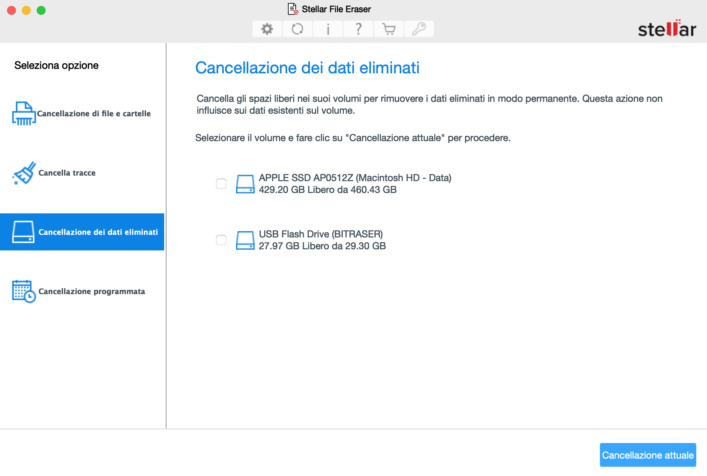The image size is (707, 476).
Task: Click the brush icon beside Cancella tracce
Action: [x=24, y=173]
